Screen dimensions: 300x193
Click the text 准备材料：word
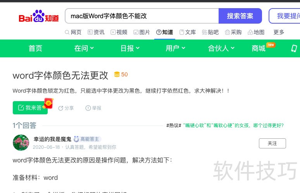pyautogui.click(x=35, y=177)
